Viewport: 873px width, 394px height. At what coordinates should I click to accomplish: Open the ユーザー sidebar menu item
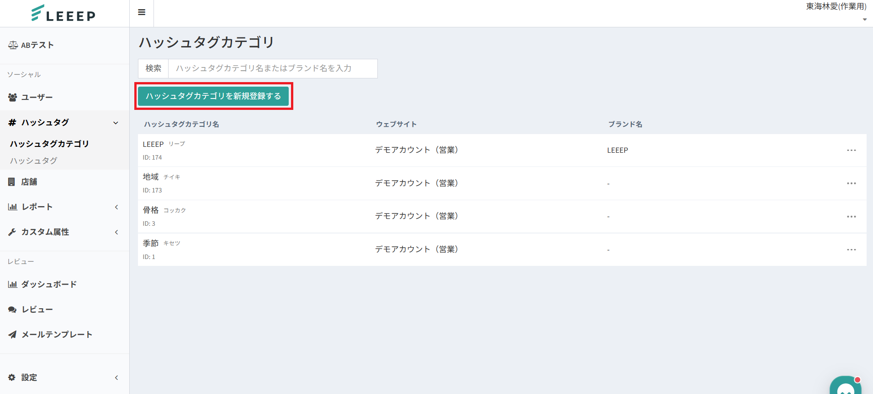click(x=37, y=98)
